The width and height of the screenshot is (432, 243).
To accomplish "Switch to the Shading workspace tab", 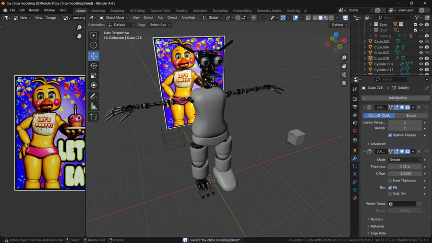I will pos(181,11).
